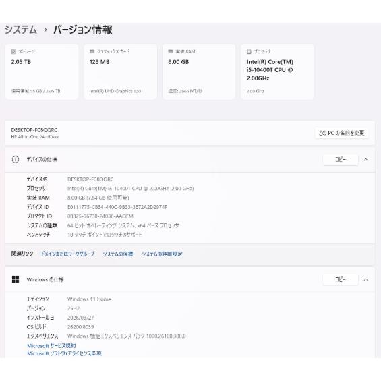Image resolution: width=381 pixels, height=381 pixels.
Task: Open Microsoft サービス規約 link
Action: 51,345
